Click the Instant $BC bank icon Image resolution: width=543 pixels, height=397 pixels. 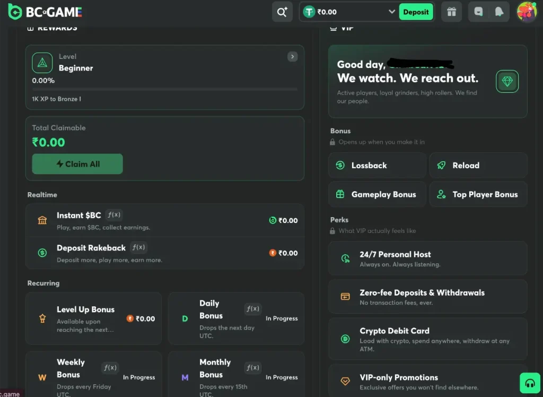click(42, 220)
